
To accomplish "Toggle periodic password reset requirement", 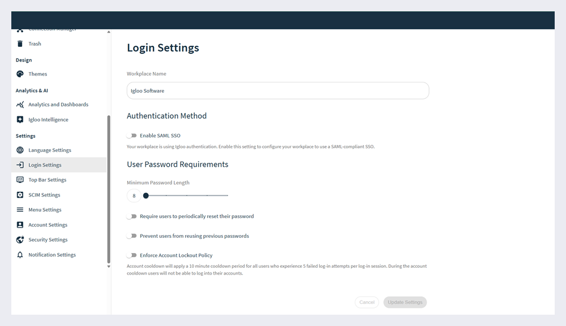I will point(132,216).
